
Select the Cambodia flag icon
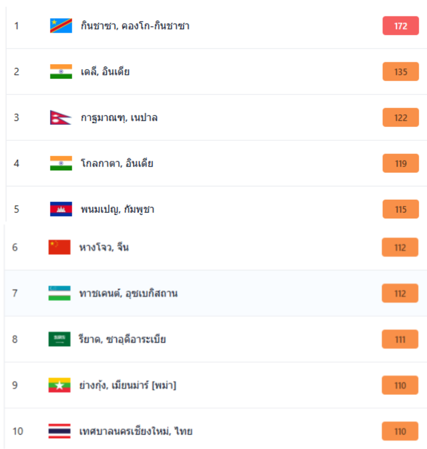[61, 209]
